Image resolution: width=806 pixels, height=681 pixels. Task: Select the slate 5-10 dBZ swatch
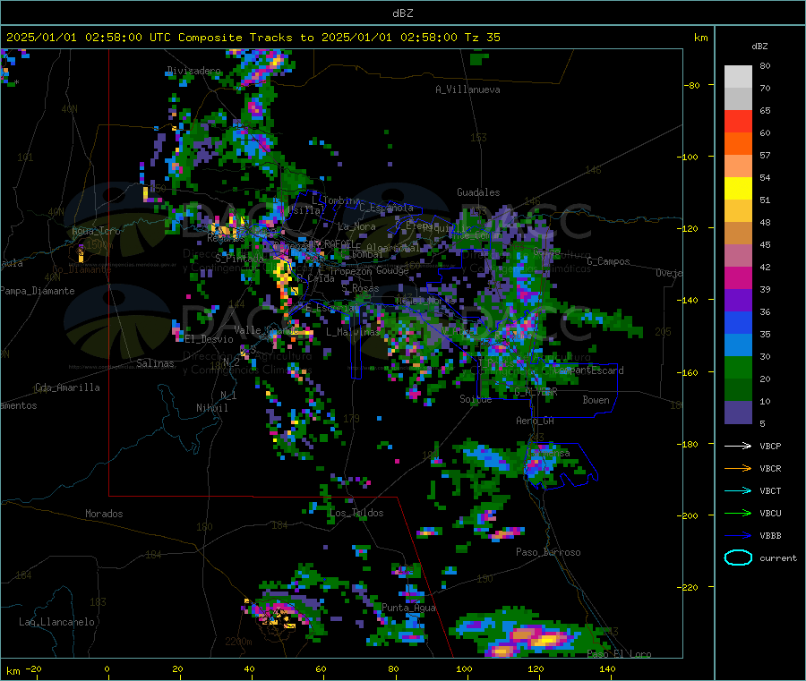click(738, 413)
